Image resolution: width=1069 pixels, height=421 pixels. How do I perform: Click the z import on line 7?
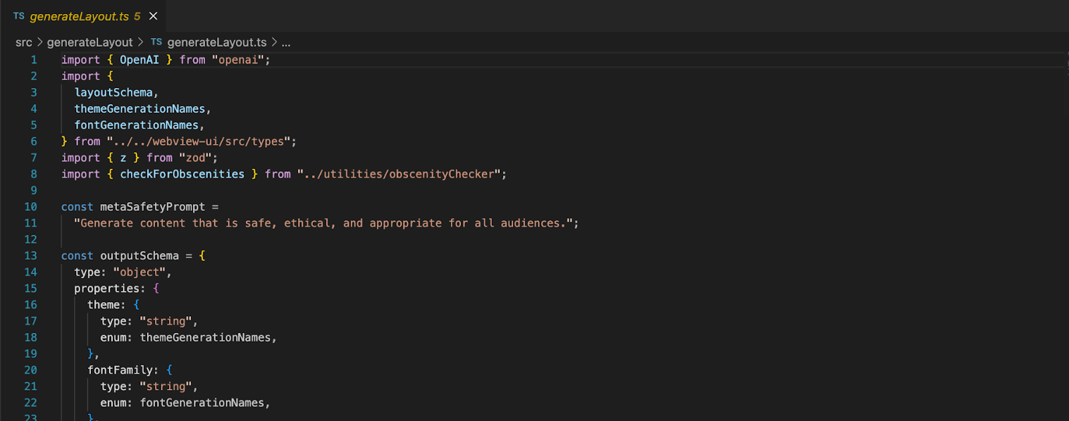pos(123,158)
